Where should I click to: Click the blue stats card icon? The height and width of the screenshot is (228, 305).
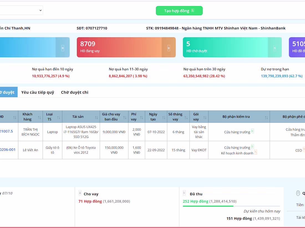coord(63,48)
